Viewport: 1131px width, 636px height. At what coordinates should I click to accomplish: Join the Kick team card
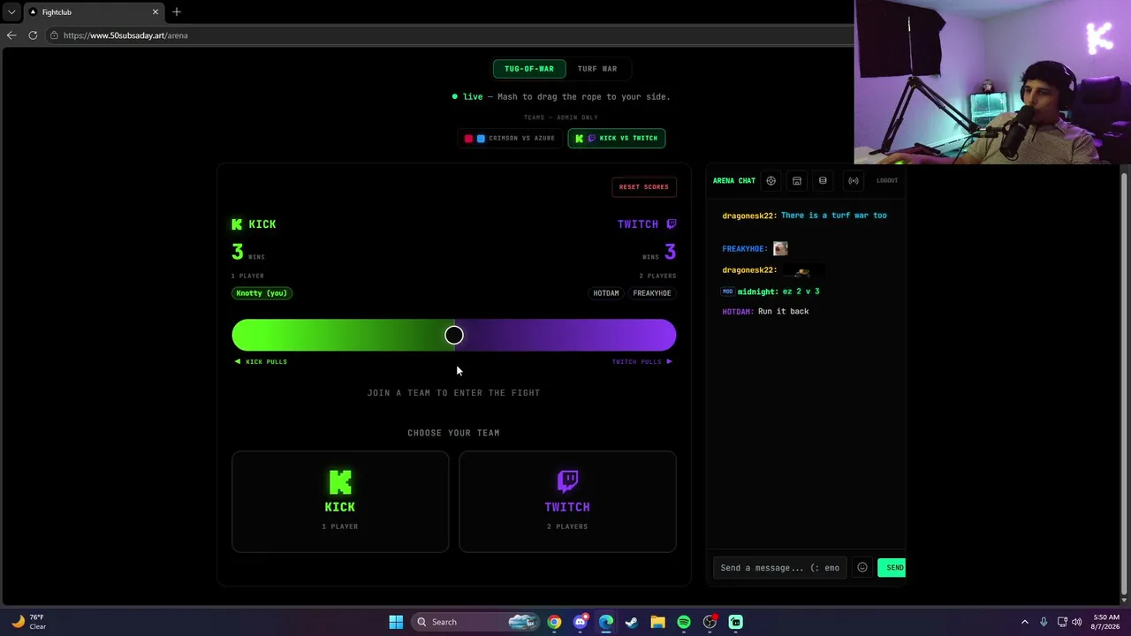click(x=340, y=502)
